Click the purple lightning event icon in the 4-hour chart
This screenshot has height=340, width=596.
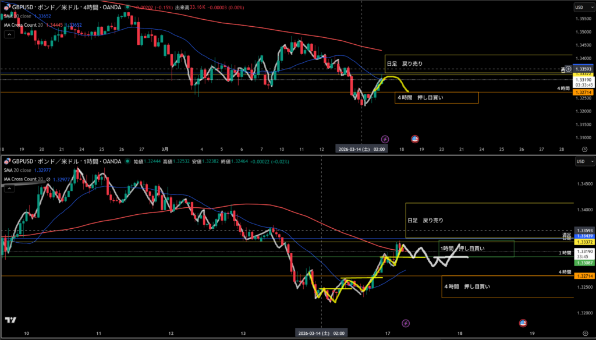[x=385, y=139]
